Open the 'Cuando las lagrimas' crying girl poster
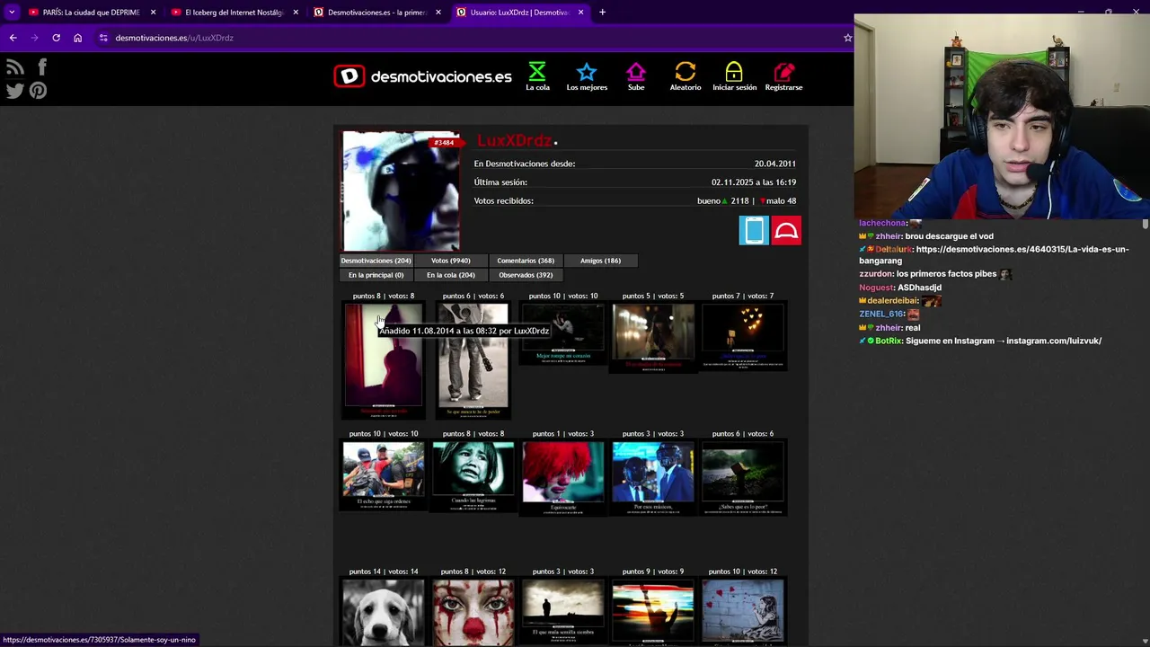 473,476
